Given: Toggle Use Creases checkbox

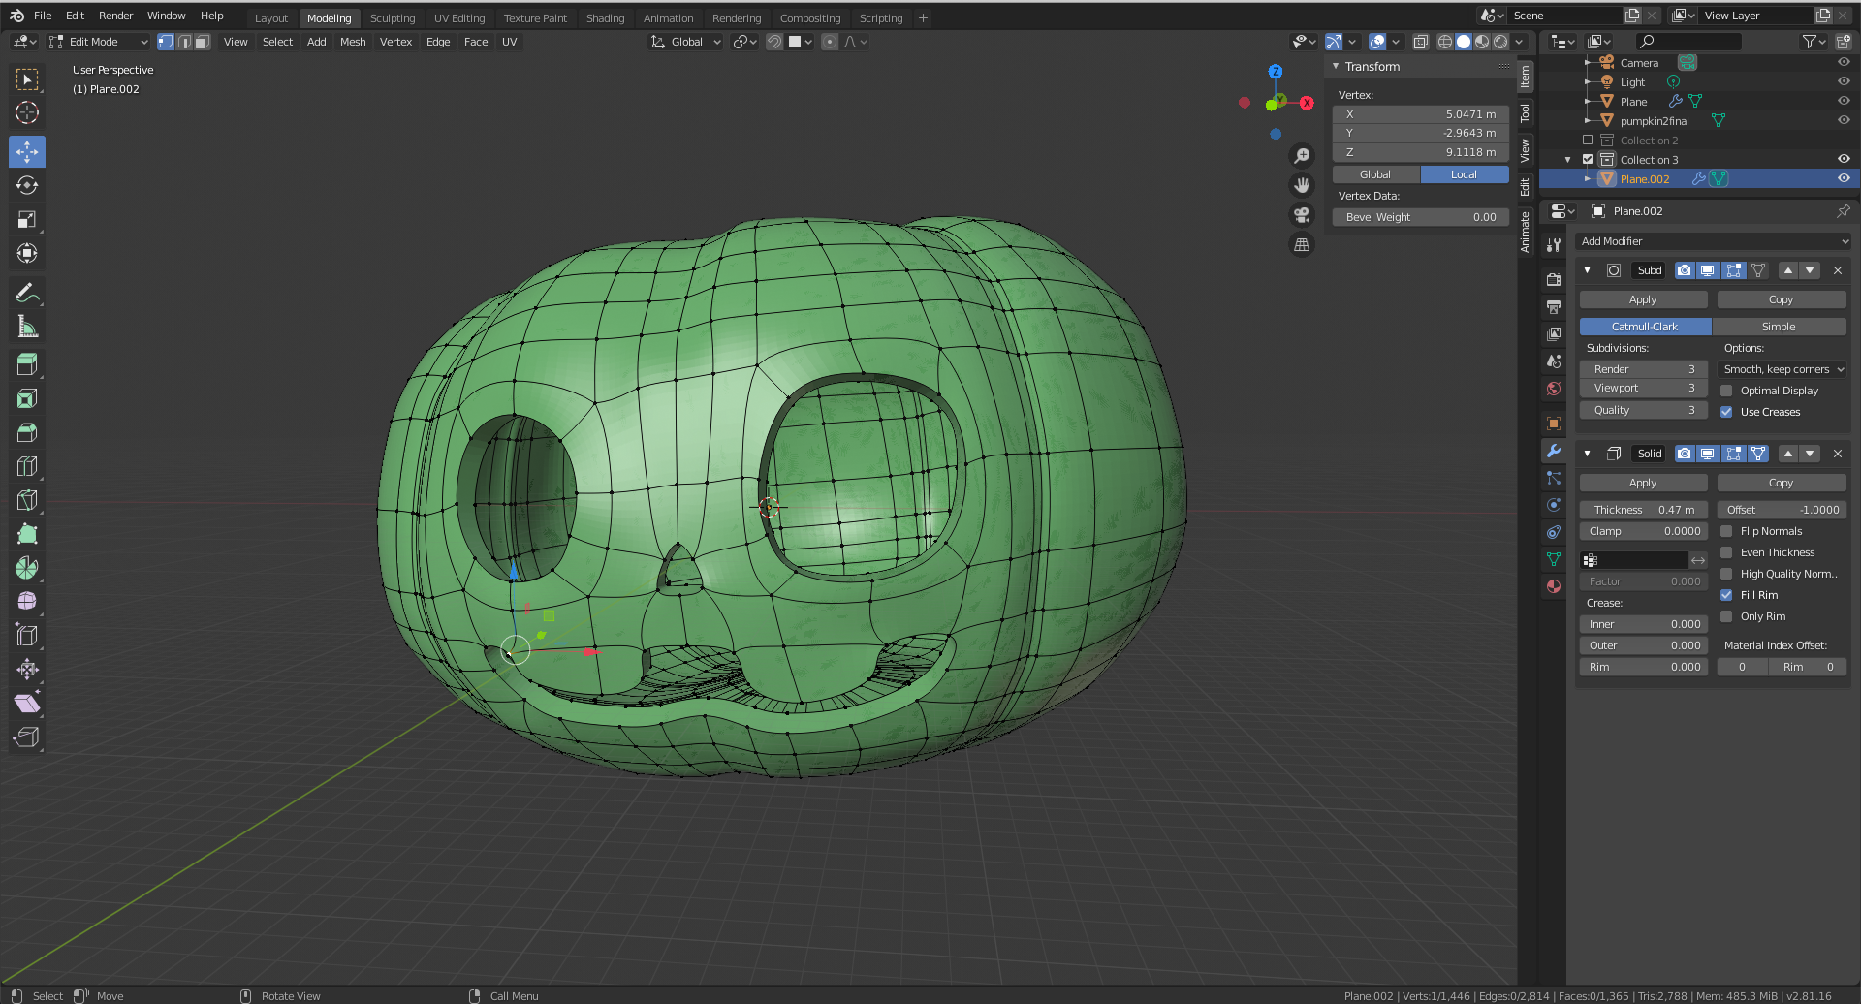Looking at the screenshot, I should coord(1726,412).
